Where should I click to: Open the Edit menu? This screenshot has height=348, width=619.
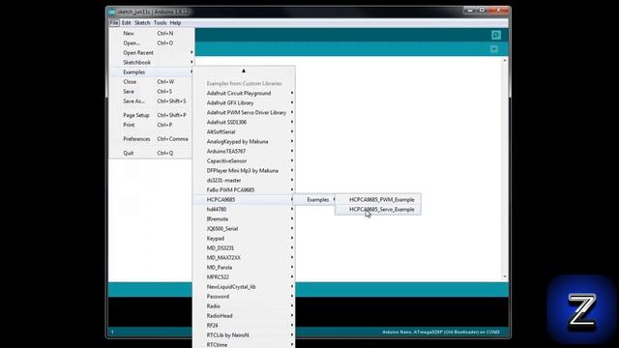(x=127, y=23)
